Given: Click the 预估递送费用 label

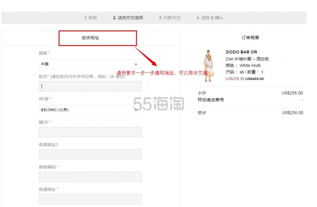Looking at the screenshot, I should pyautogui.click(x=210, y=100).
